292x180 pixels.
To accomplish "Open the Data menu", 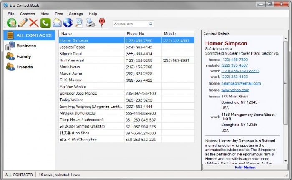I will coord(59,14).
